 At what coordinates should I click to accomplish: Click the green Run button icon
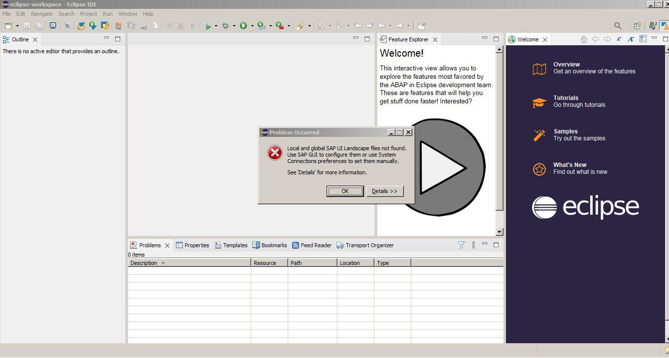coord(243,26)
